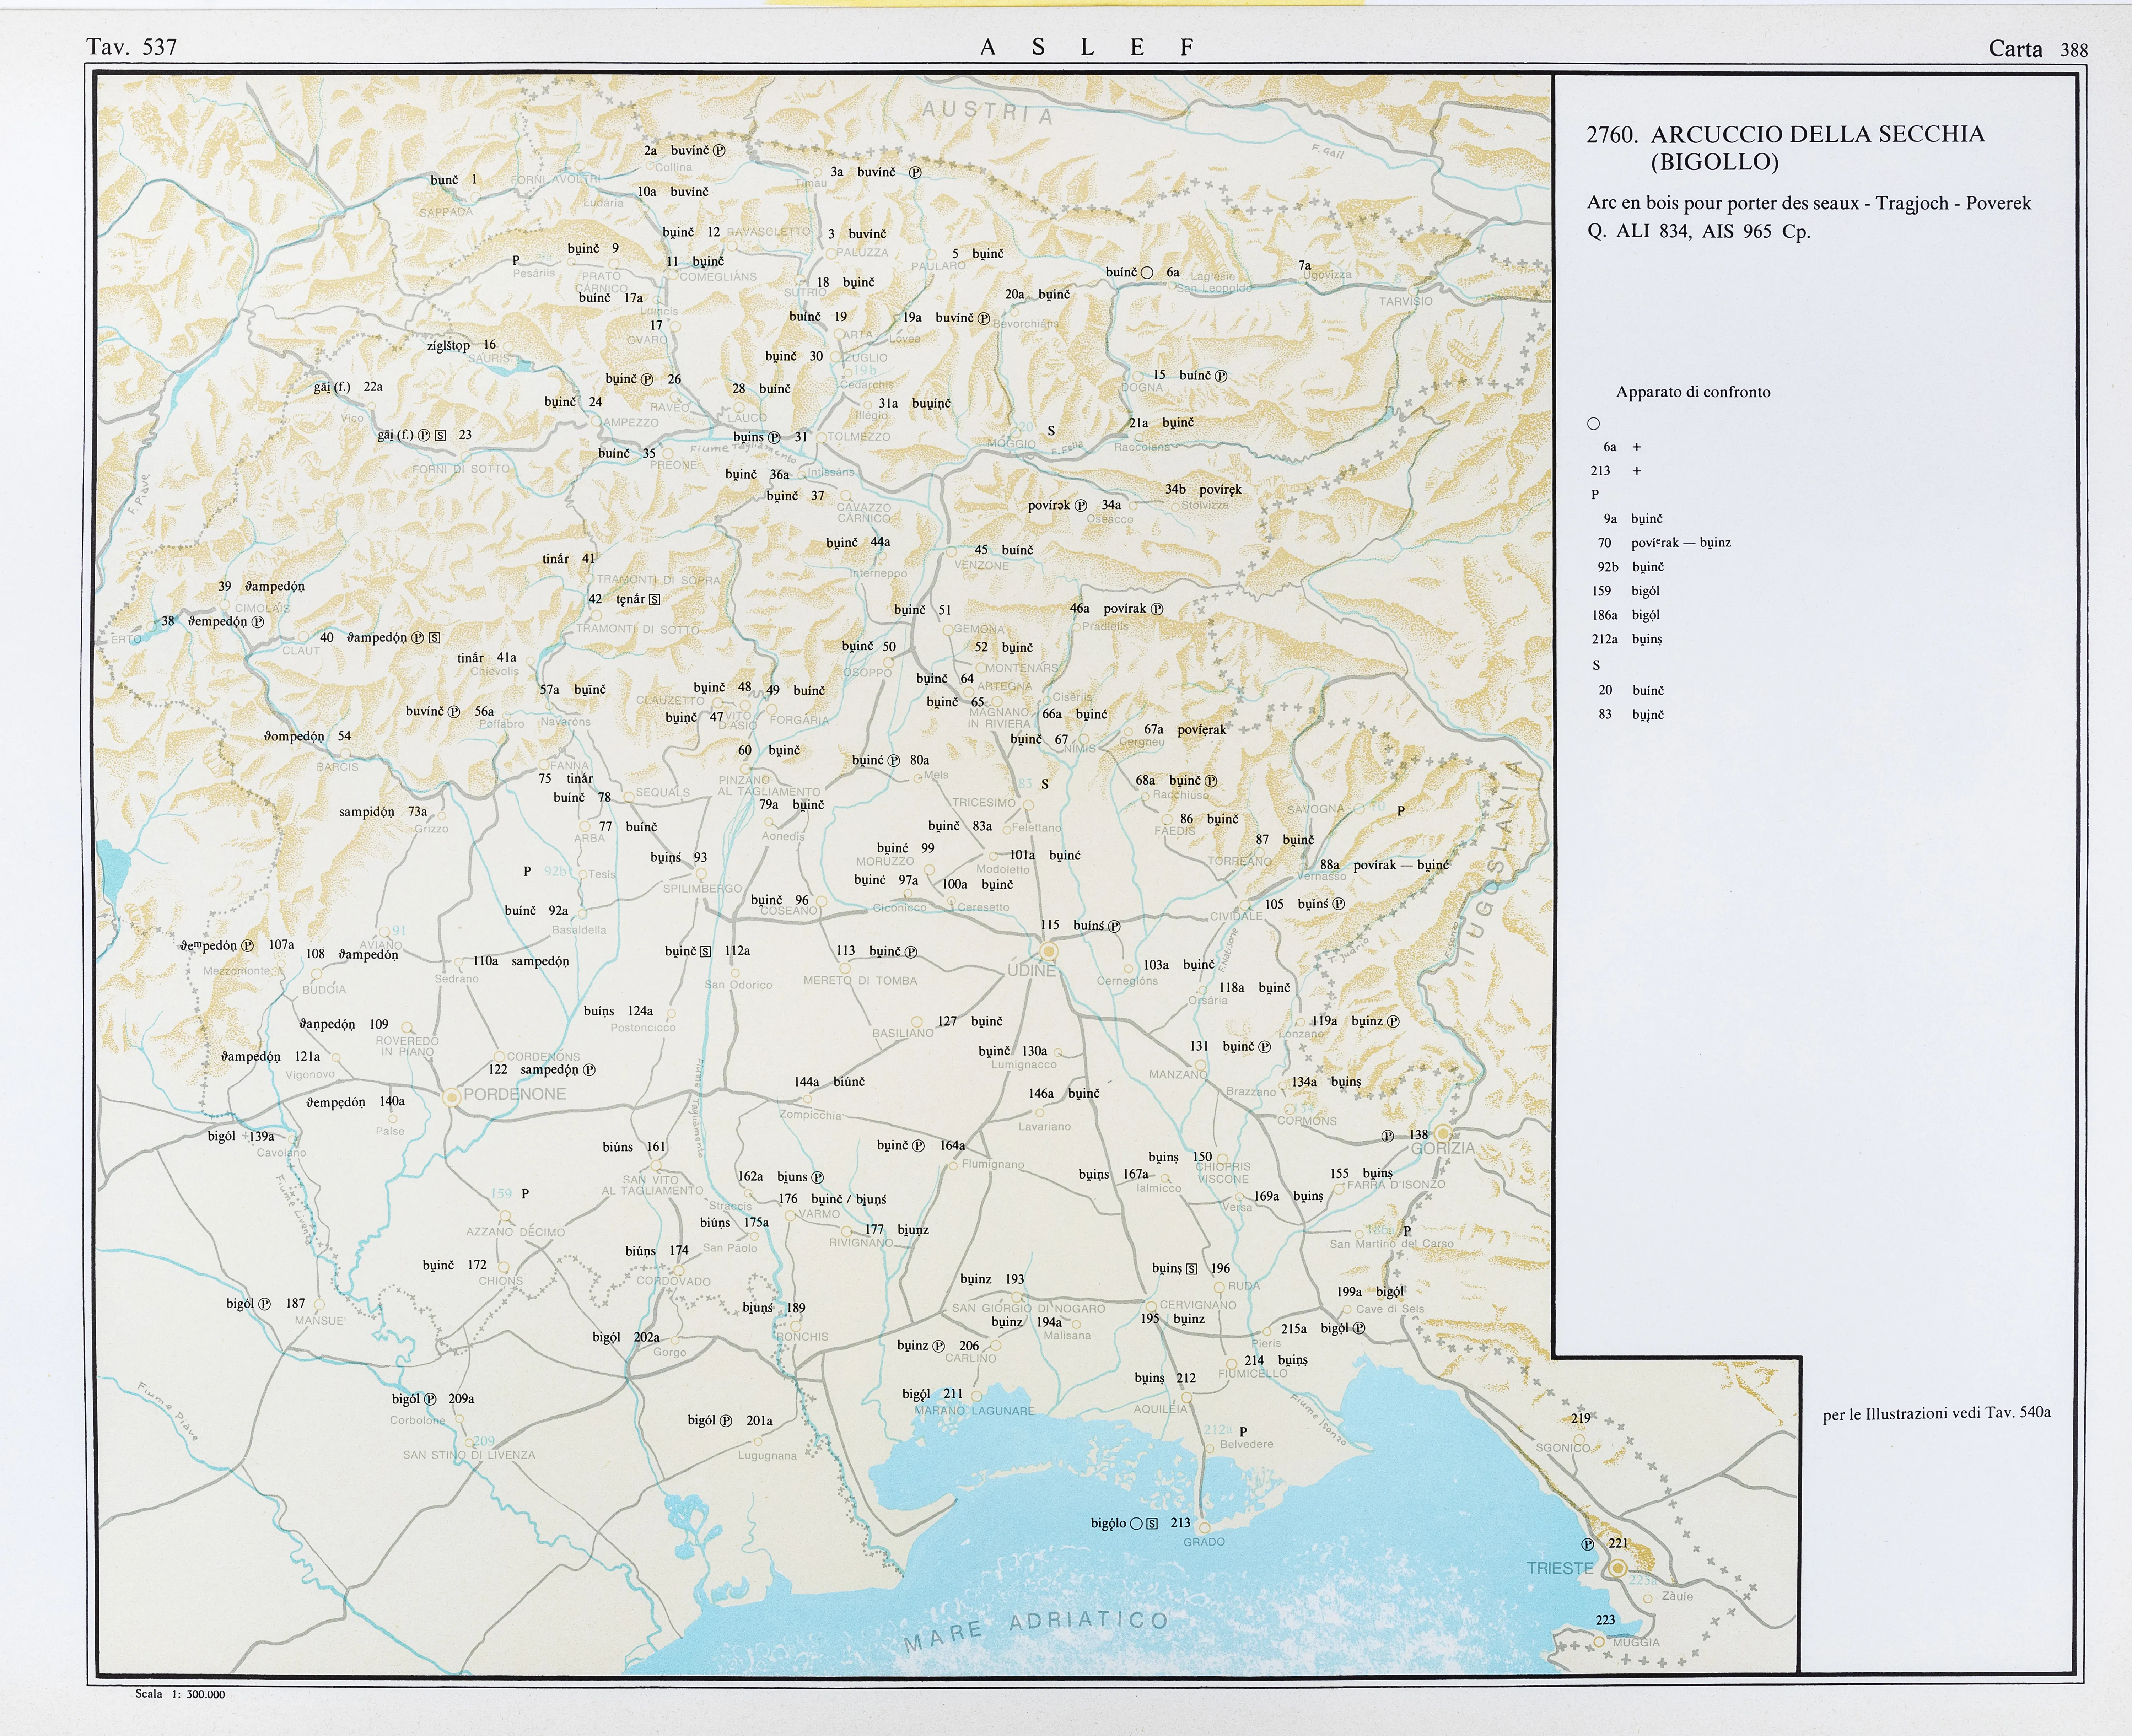Click the Udine city marker circle

1049,951
